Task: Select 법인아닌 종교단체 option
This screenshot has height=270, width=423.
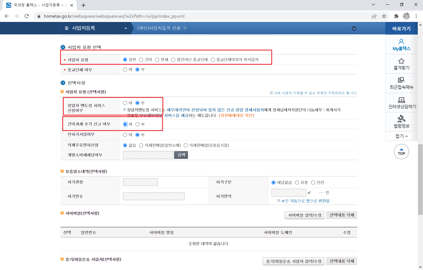Action: coord(173,59)
